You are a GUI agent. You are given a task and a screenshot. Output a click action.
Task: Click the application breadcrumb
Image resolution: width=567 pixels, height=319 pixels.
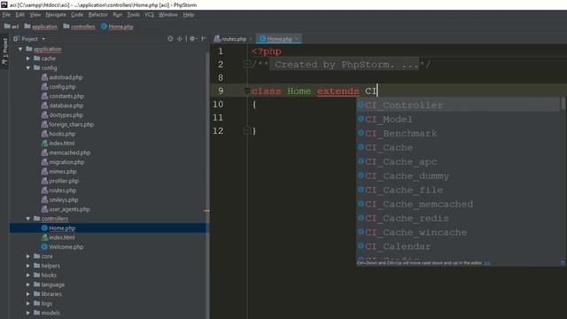click(x=41, y=27)
